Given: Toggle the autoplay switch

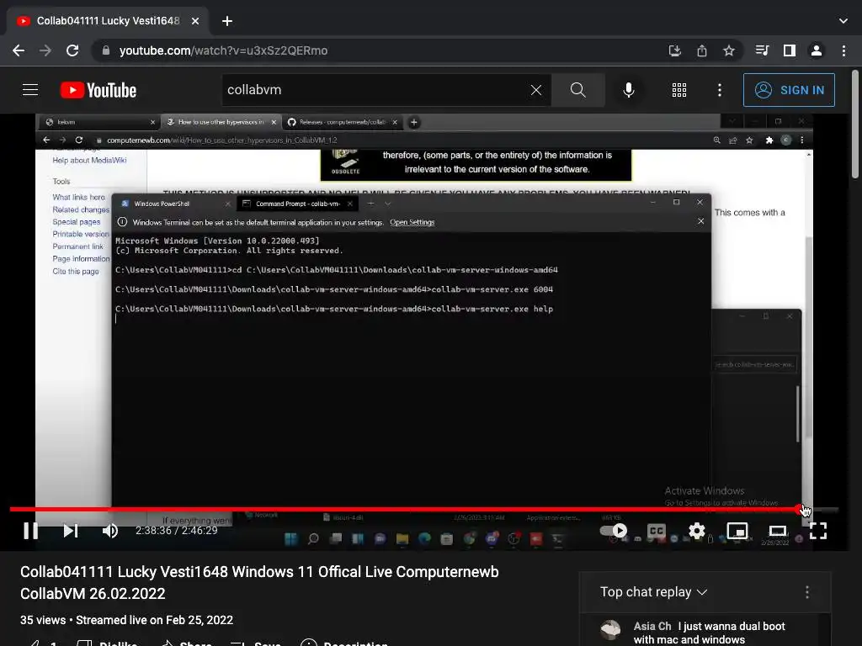Looking at the screenshot, I should (613, 531).
